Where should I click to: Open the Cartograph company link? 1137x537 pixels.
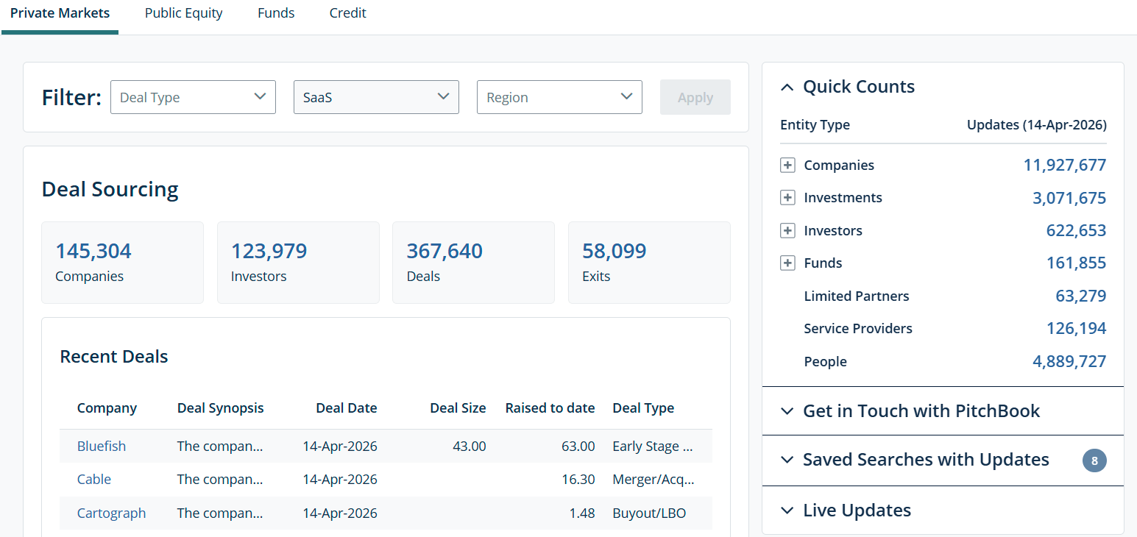(111, 513)
